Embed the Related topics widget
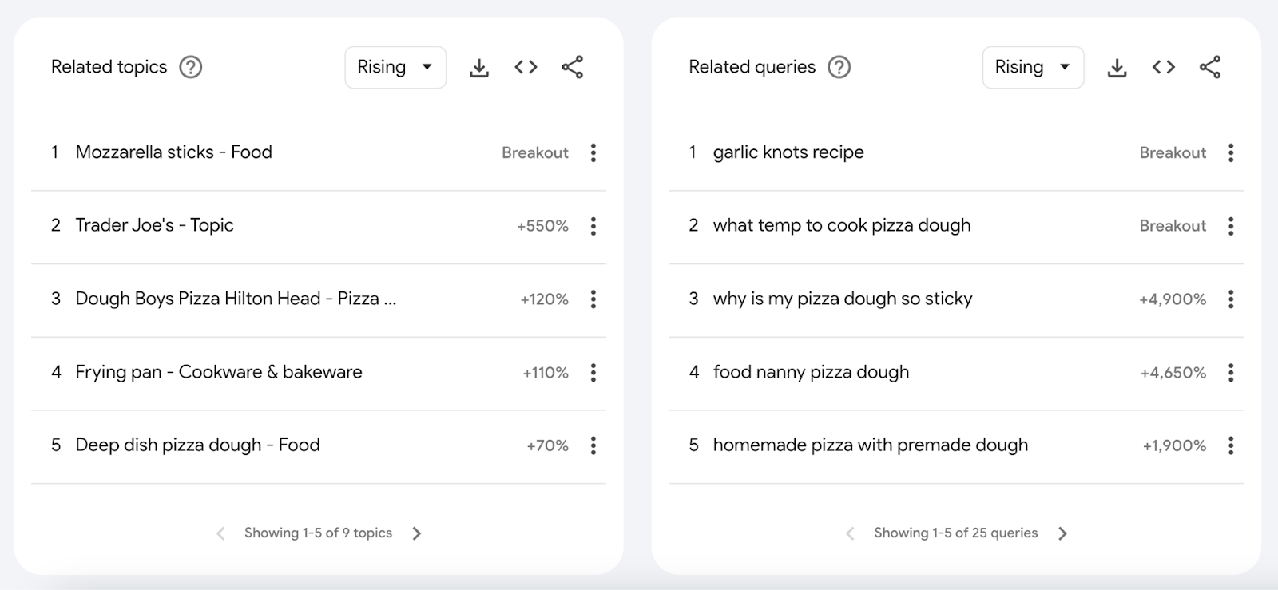Screen dimensions: 1278x590 (526, 67)
